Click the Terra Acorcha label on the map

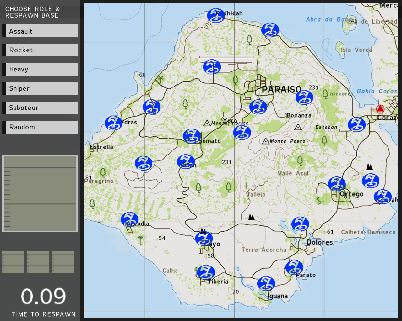pyautogui.click(x=264, y=250)
